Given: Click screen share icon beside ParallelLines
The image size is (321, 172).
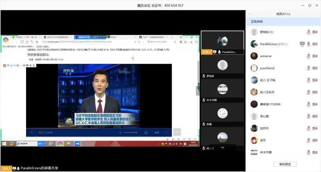Looking at the screenshot, I should coord(302,44).
